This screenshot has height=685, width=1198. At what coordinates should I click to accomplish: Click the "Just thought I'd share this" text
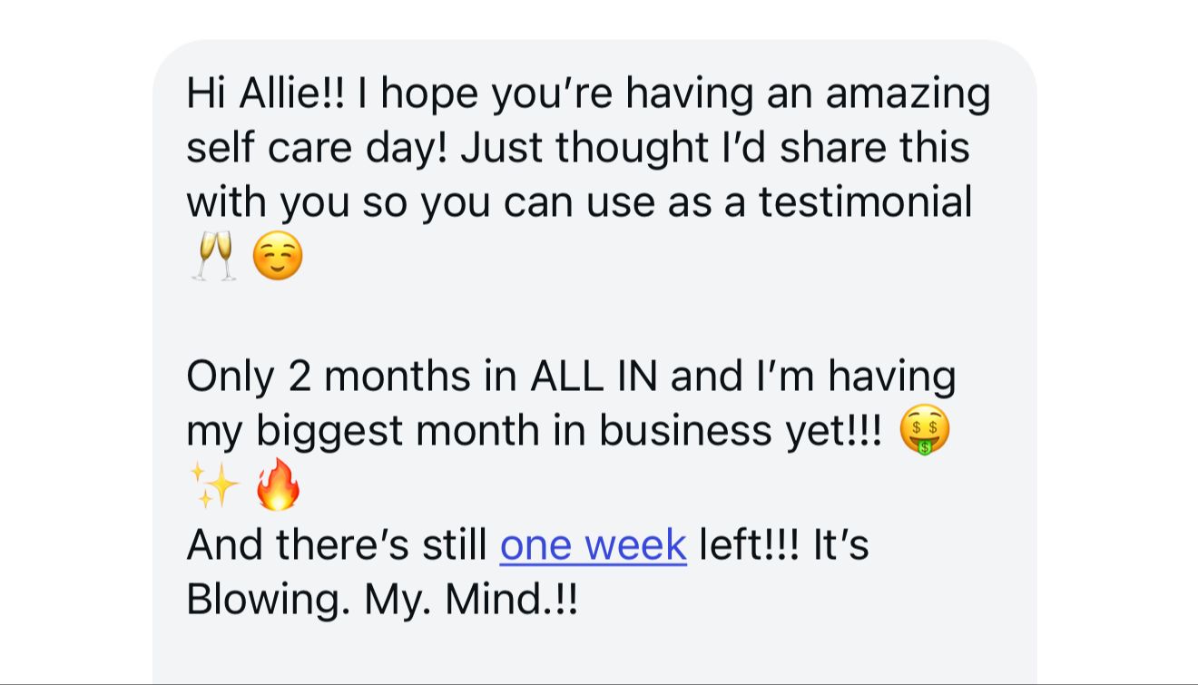(x=714, y=148)
